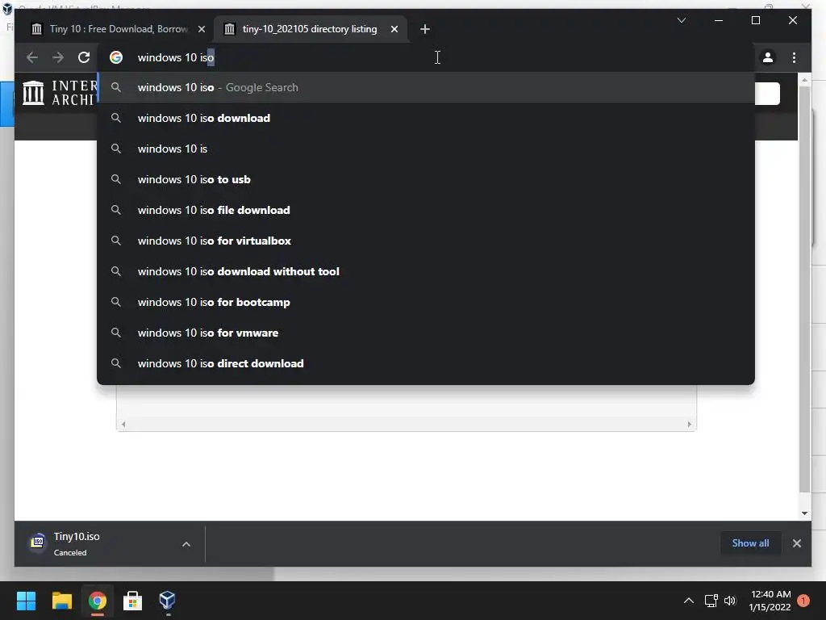Open the clock showing 12:40 AM 1/15/2022

(770, 601)
